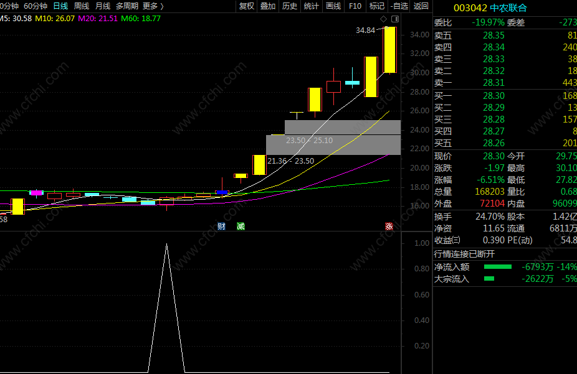Screen dimensions: 577x374
Task: Switch to the 周线 weekly chart
Action: coord(82,6)
